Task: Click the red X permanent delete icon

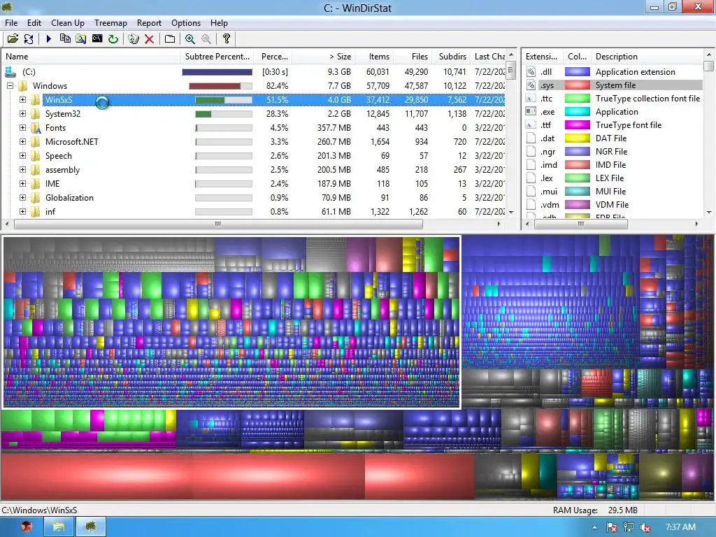Action: [x=150, y=39]
